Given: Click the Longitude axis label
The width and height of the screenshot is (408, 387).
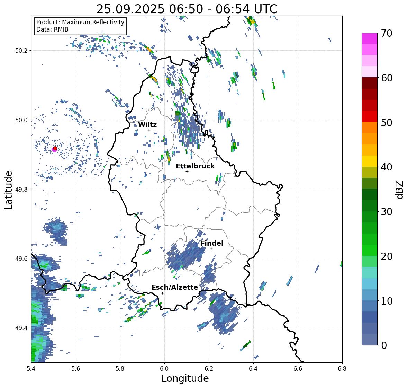Looking at the screenshot, I should click(x=185, y=378).
